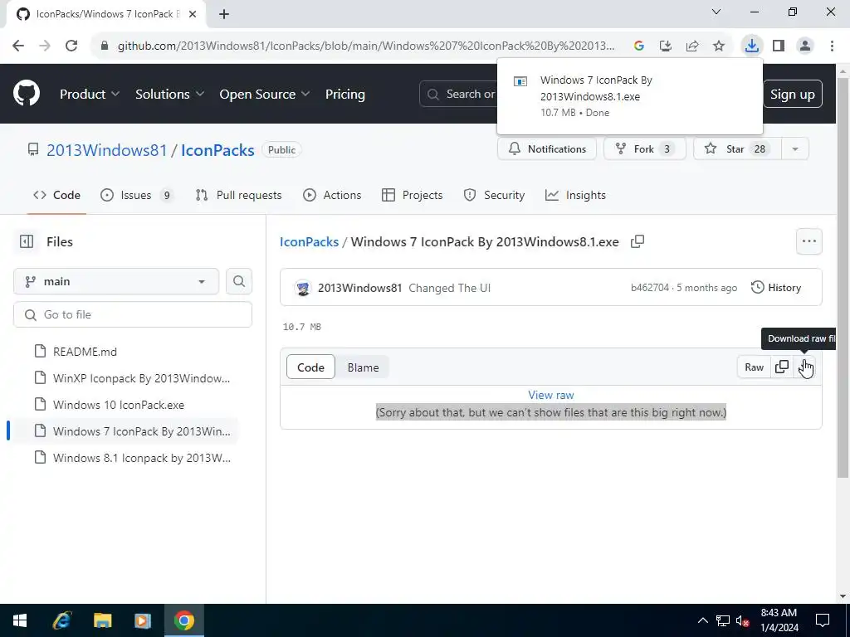Reload the page with refresh icon
The height and width of the screenshot is (637, 850).
coord(71,46)
